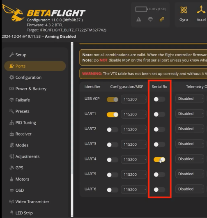Toggle off Configuration/MSP for UART1

113,115
